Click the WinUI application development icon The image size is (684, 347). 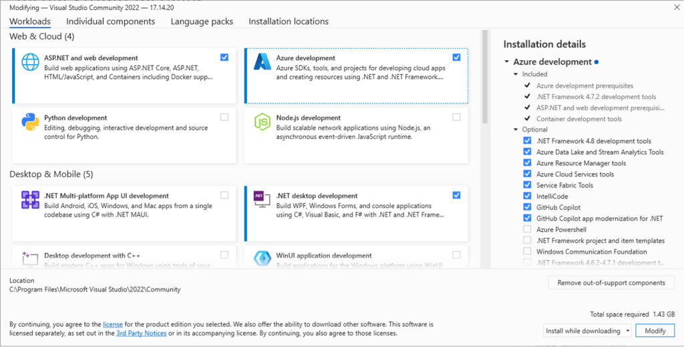tap(261, 257)
